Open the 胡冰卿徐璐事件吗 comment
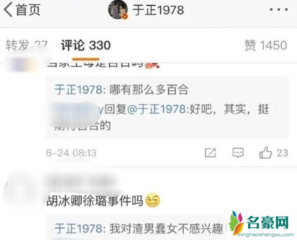Image resolution: width=297 pixels, height=240 pixels. pos(95,201)
